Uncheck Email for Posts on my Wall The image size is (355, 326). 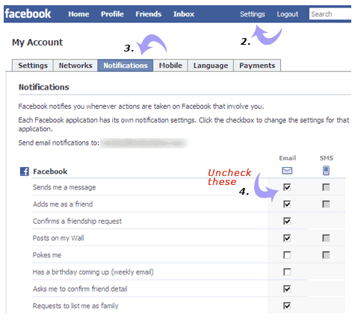pos(287,238)
